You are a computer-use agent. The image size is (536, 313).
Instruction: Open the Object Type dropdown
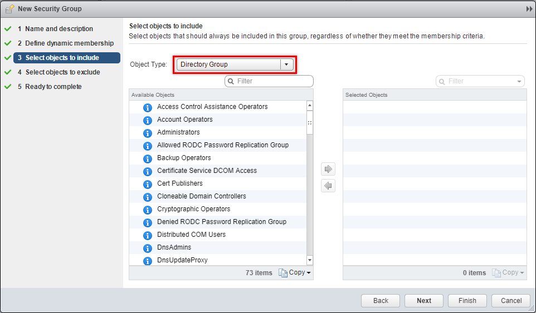click(286, 64)
